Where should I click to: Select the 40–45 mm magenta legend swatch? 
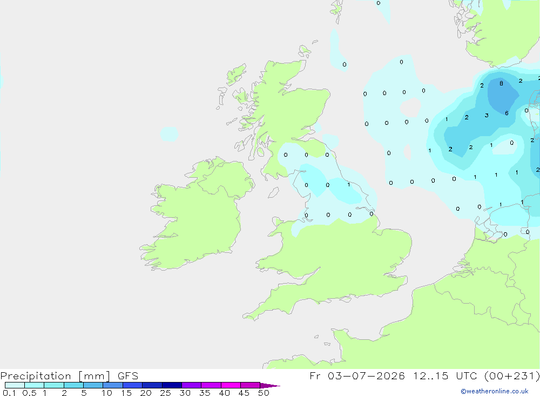pyautogui.click(x=231, y=385)
